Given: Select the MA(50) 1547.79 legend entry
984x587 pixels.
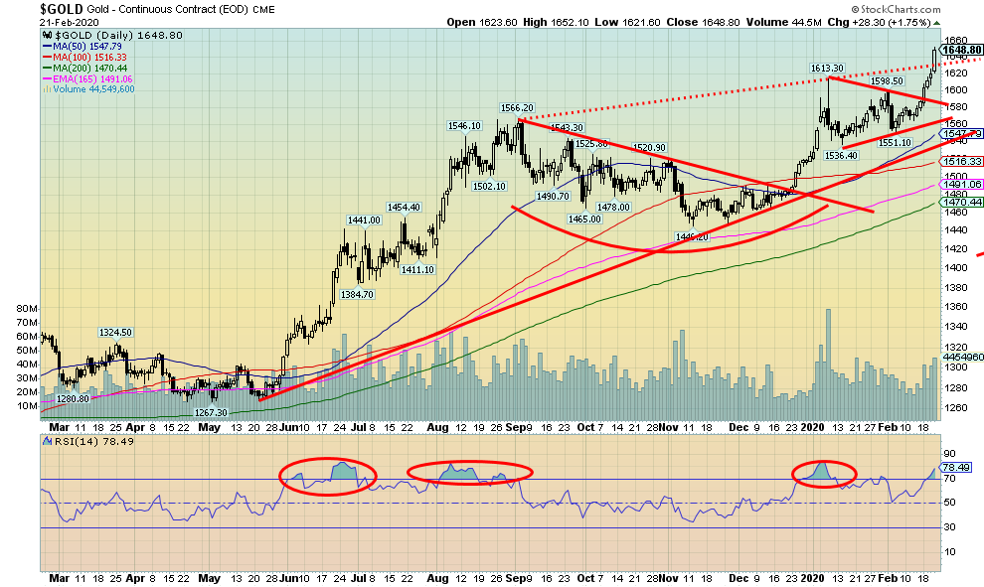Looking at the screenshot, I should [x=82, y=46].
